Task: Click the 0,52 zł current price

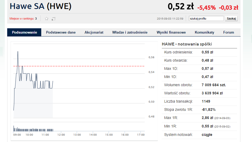Action: 181,7
